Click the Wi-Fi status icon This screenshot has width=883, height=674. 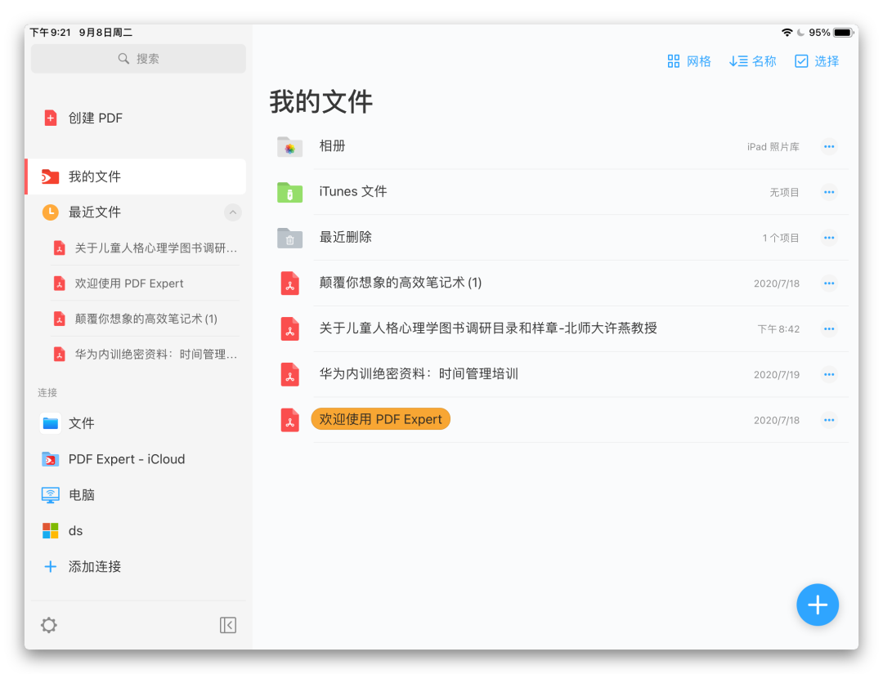click(787, 33)
